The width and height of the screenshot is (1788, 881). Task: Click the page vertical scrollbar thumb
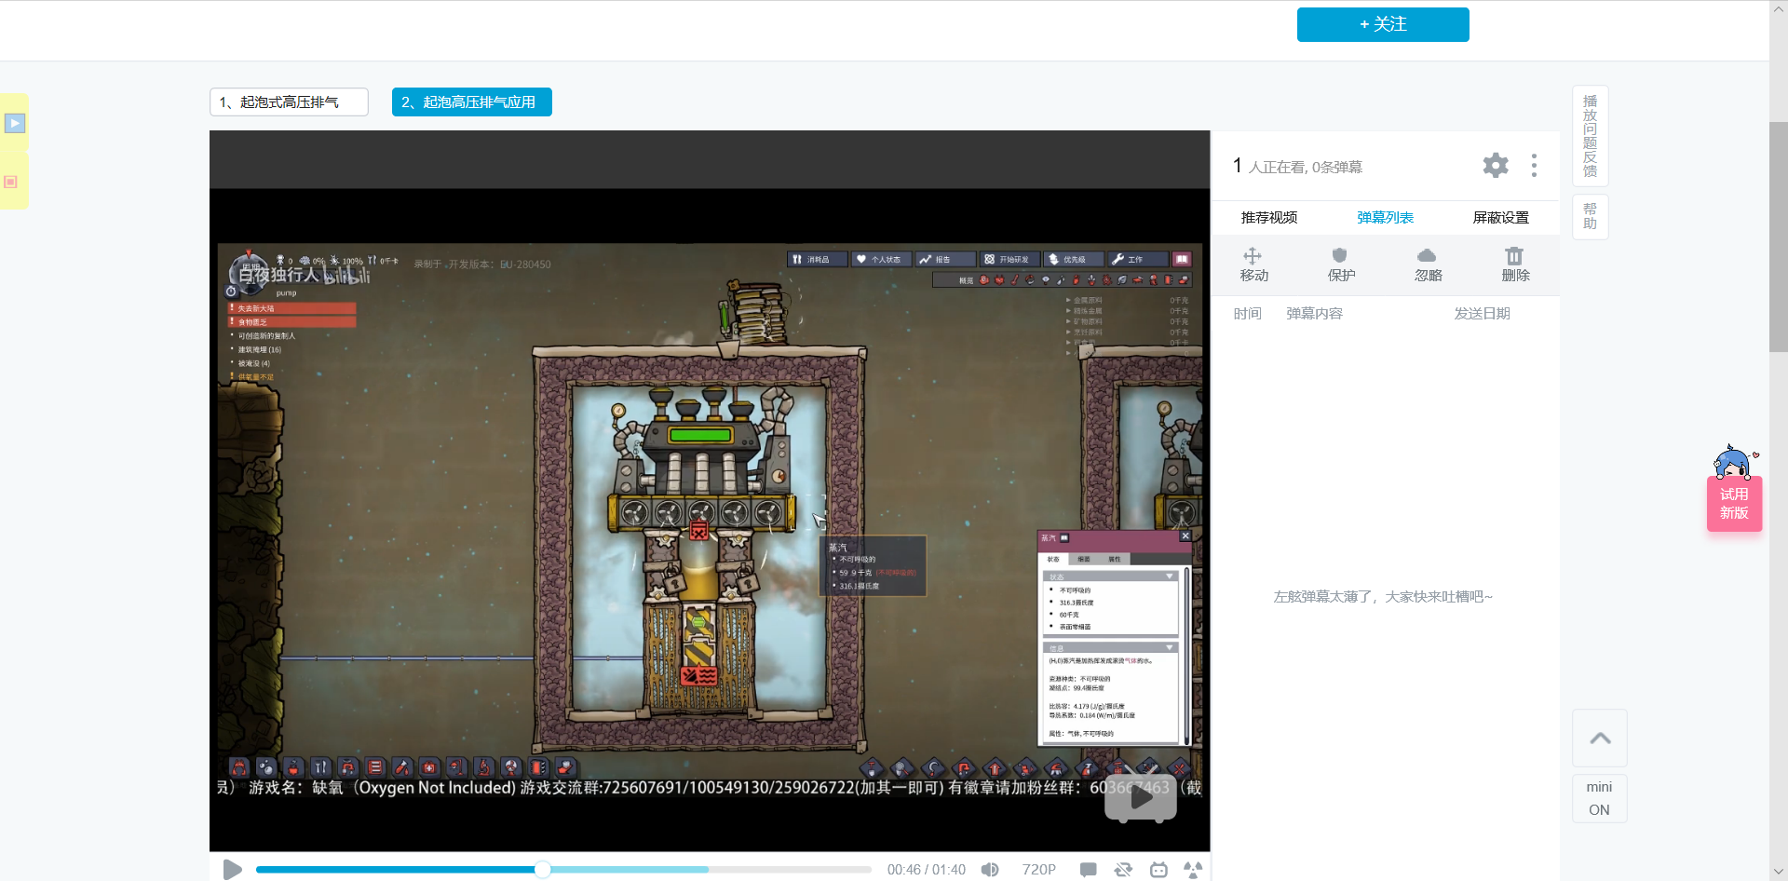(x=1779, y=237)
